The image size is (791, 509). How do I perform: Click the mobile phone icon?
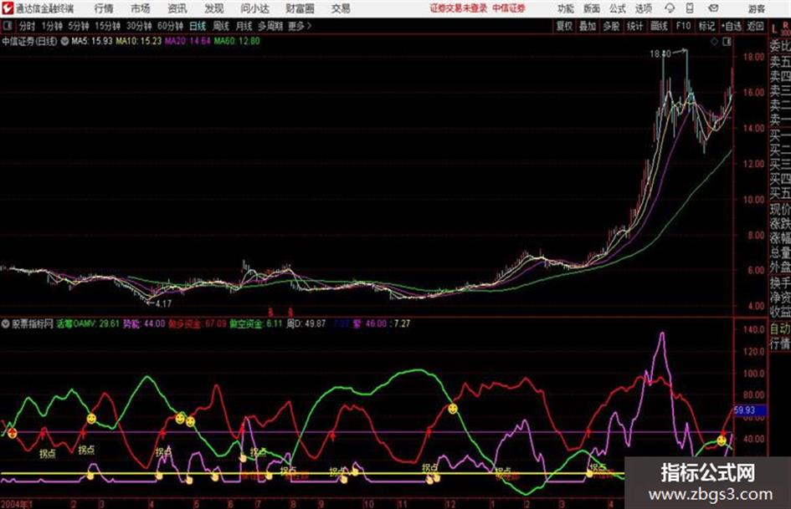click(x=690, y=8)
